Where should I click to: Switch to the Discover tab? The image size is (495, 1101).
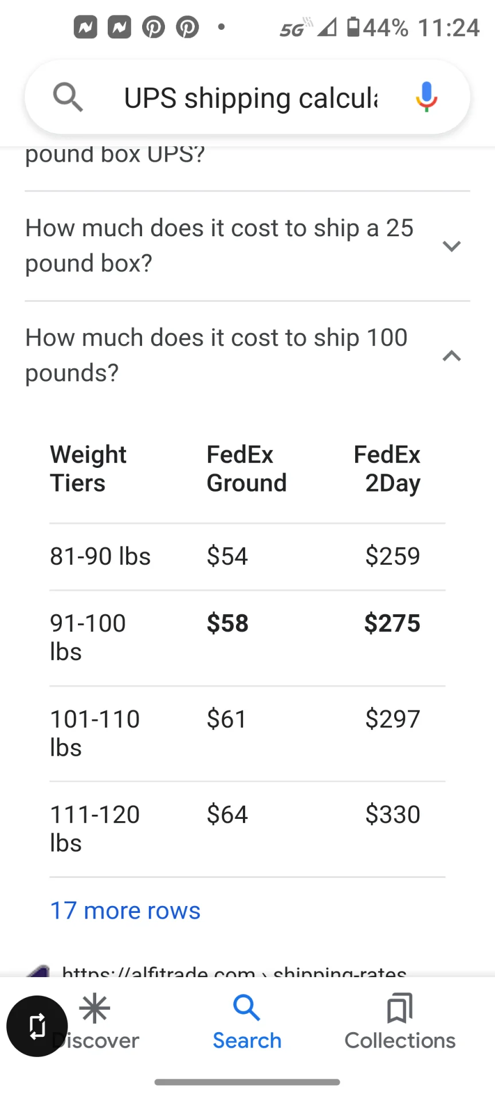95,1022
